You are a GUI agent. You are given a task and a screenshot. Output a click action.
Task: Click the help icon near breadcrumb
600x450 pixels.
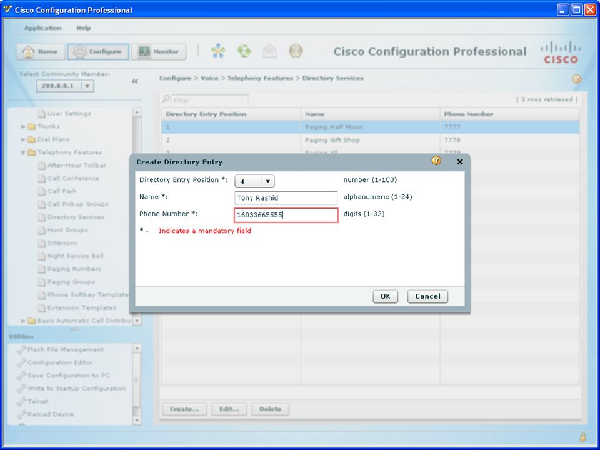click(x=577, y=79)
